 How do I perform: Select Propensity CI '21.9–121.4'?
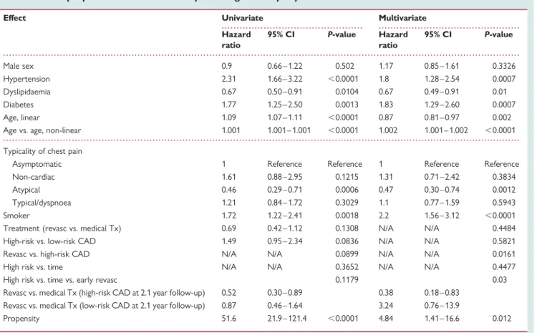point(287,319)
